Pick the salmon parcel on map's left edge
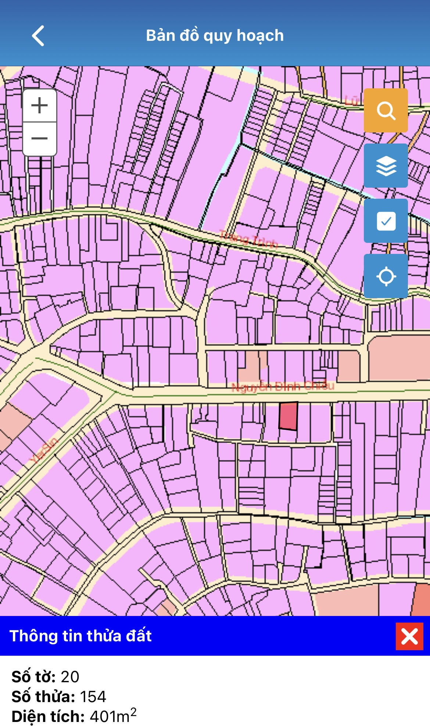 click(13, 423)
